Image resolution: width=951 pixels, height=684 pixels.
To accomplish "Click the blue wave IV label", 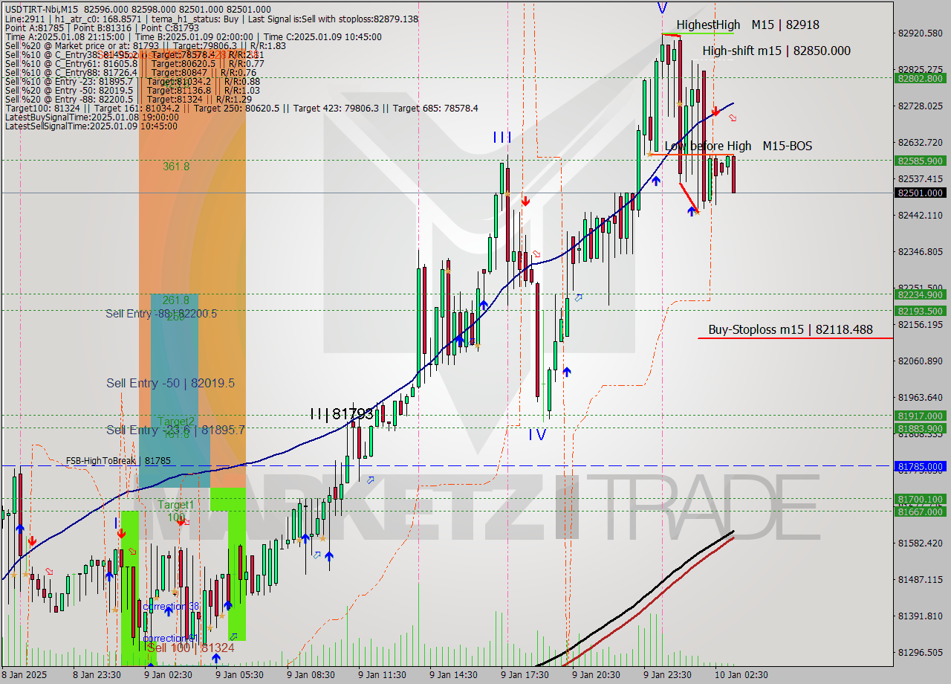I will pyautogui.click(x=537, y=435).
